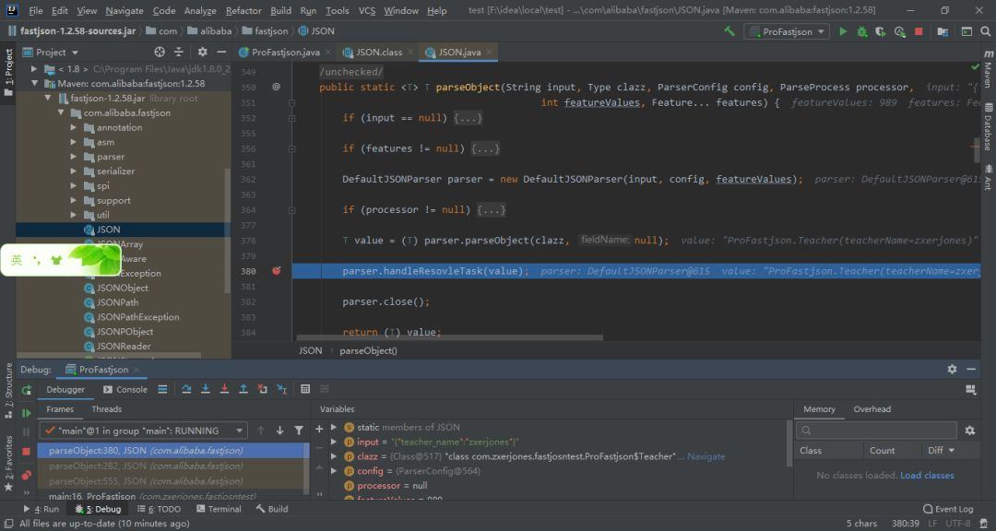Open the Refactor menu
This screenshot has width=996, height=531.
coord(243,10)
